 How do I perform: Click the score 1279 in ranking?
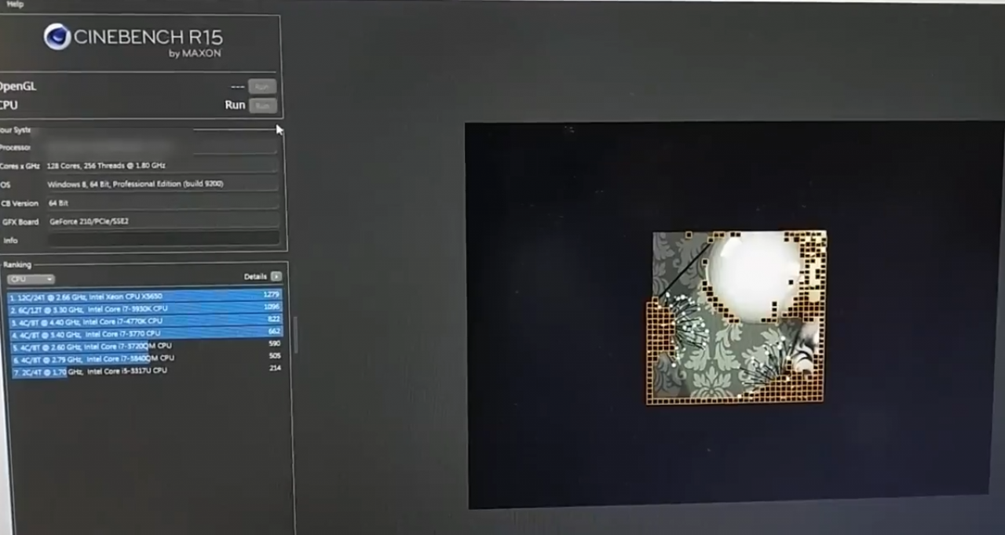[x=272, y=294]
